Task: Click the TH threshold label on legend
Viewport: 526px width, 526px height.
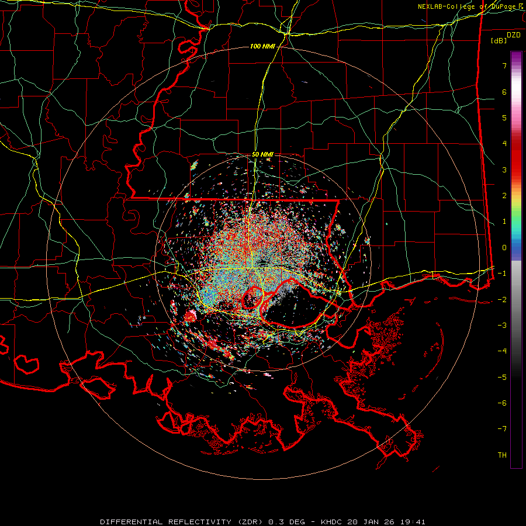Action: click(502, 455)
